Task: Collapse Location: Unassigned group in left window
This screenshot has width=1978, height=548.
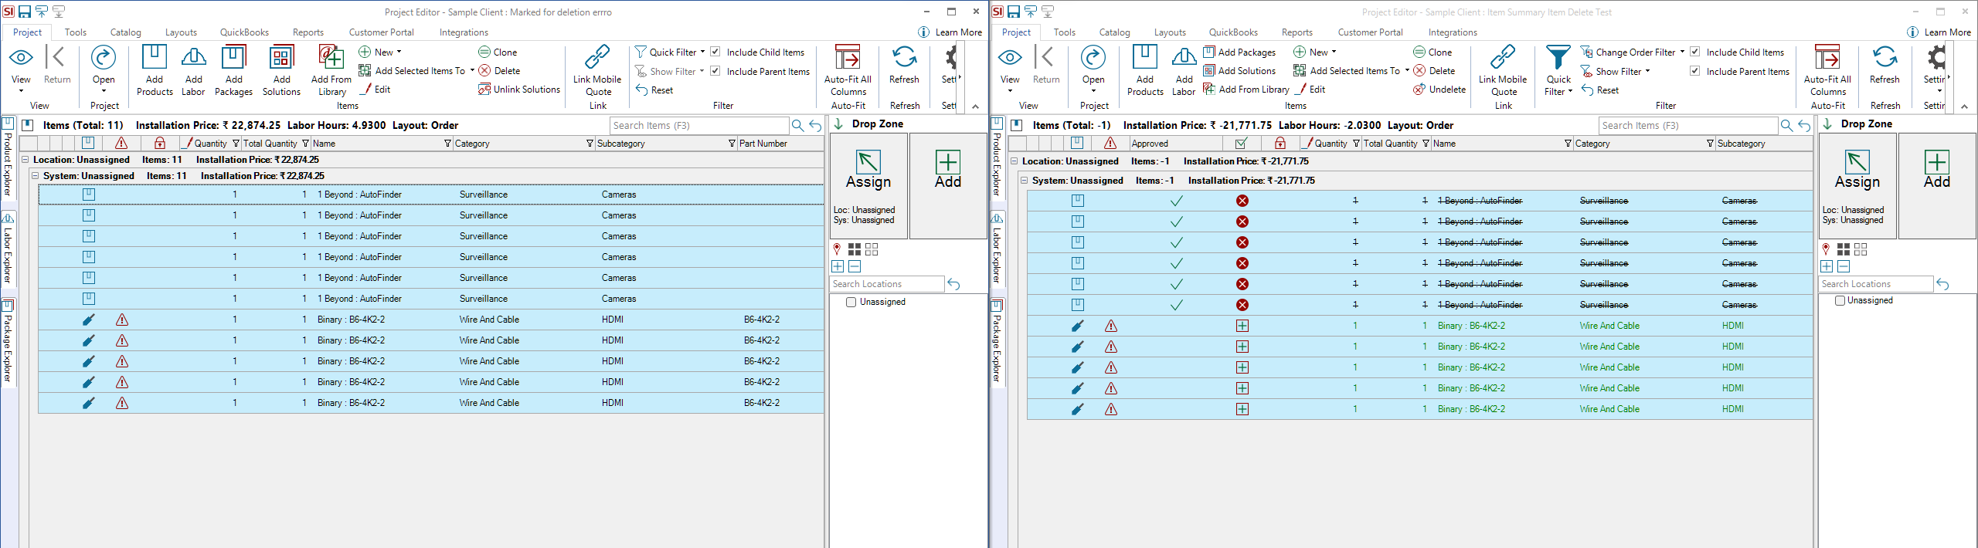Action: coord(25,160)
